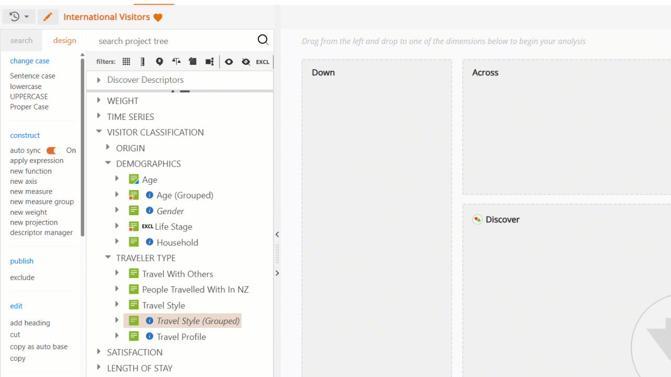Screen dimensions: 671x377
Task: Apply UPPERCASE option
Action: pos(29,96)
